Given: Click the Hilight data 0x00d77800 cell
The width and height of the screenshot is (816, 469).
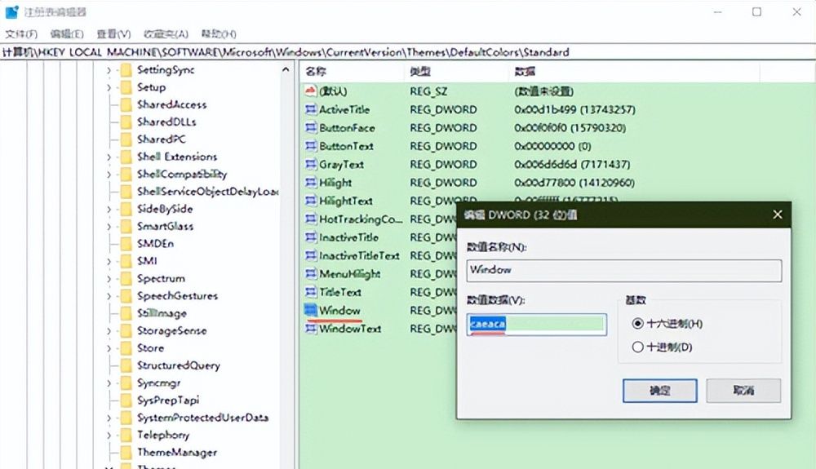Looking at the screenshot, I should 574,183.
